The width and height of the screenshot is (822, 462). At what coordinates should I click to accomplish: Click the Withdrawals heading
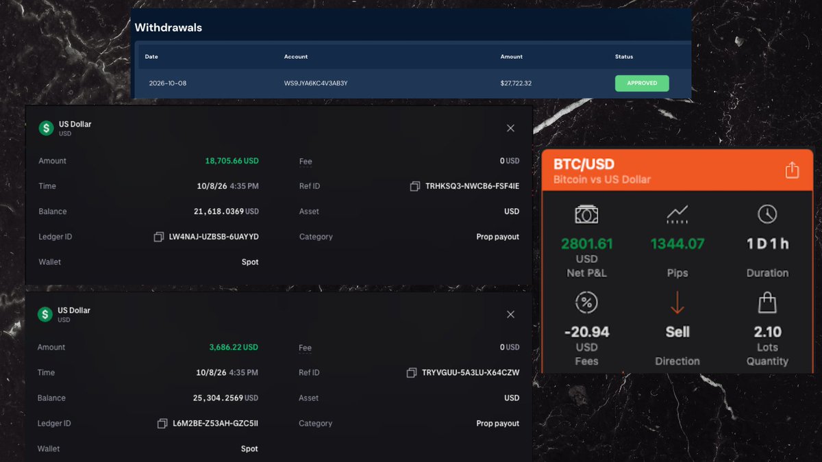tap(169, 28)
